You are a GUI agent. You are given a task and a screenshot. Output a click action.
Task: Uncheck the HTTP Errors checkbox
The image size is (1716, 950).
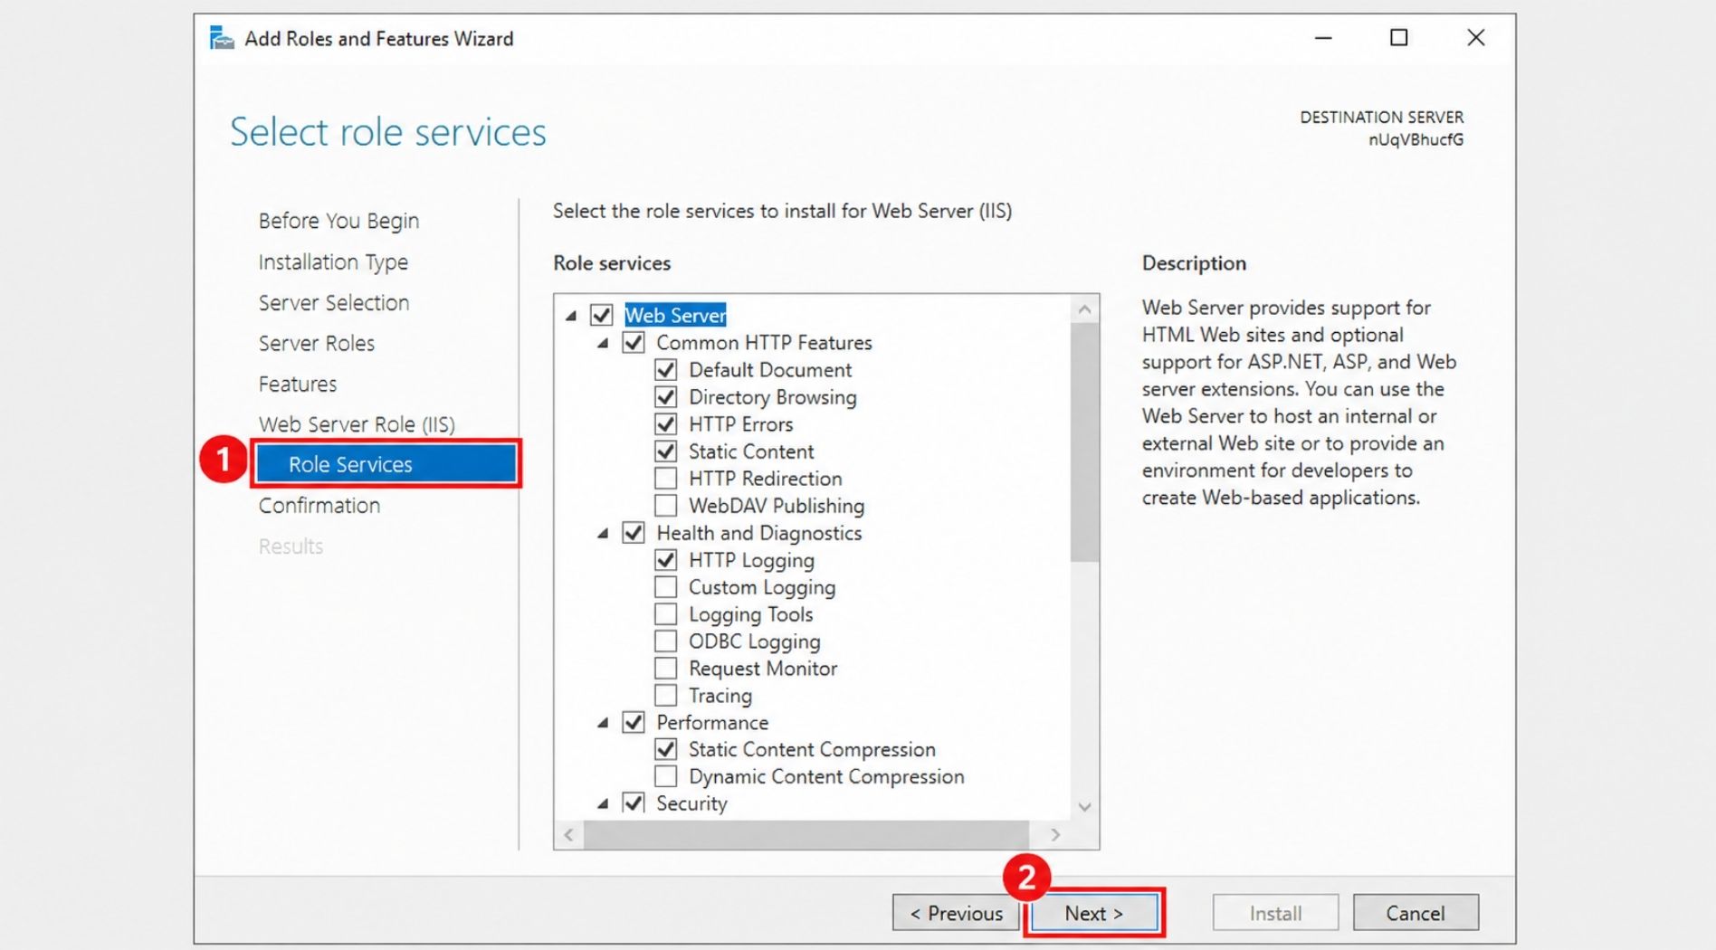[x=665, y=424]
